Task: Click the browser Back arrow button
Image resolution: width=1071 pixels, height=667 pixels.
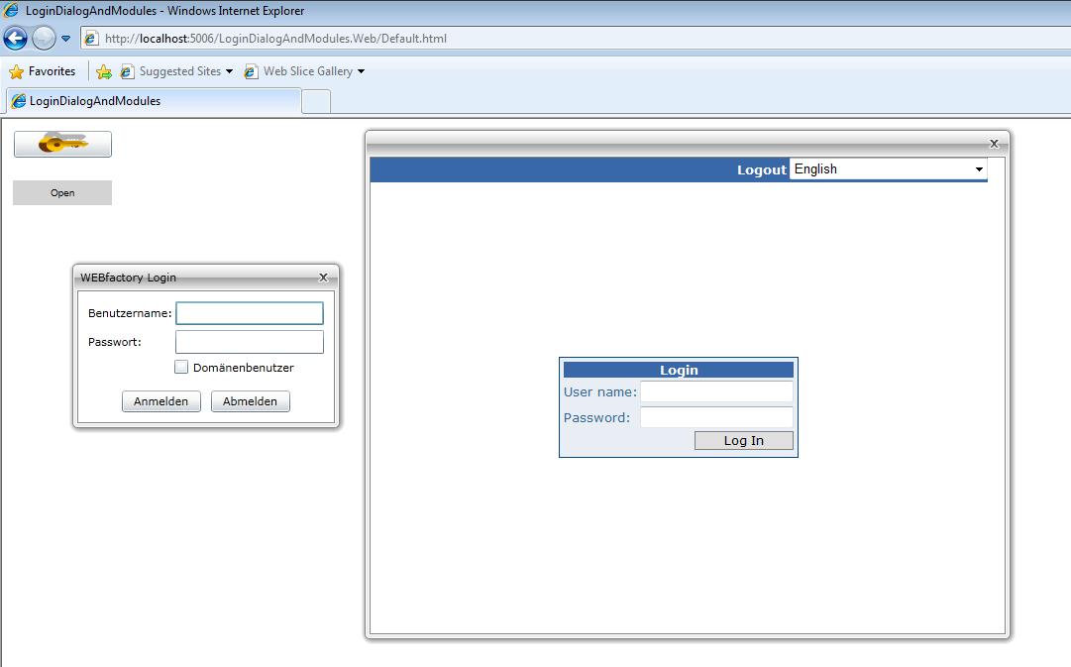Action: point(16,39)
